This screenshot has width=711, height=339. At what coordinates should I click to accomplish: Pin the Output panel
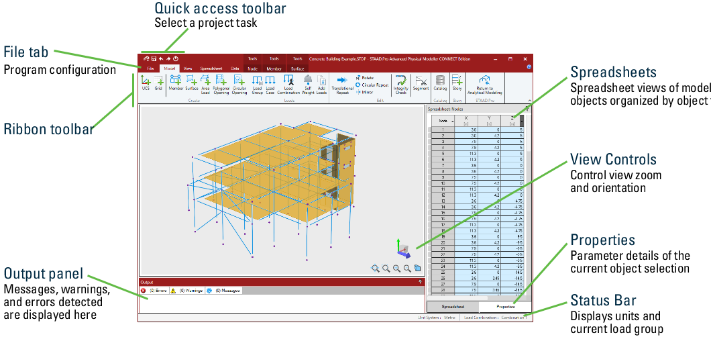(x=420, y=282)
